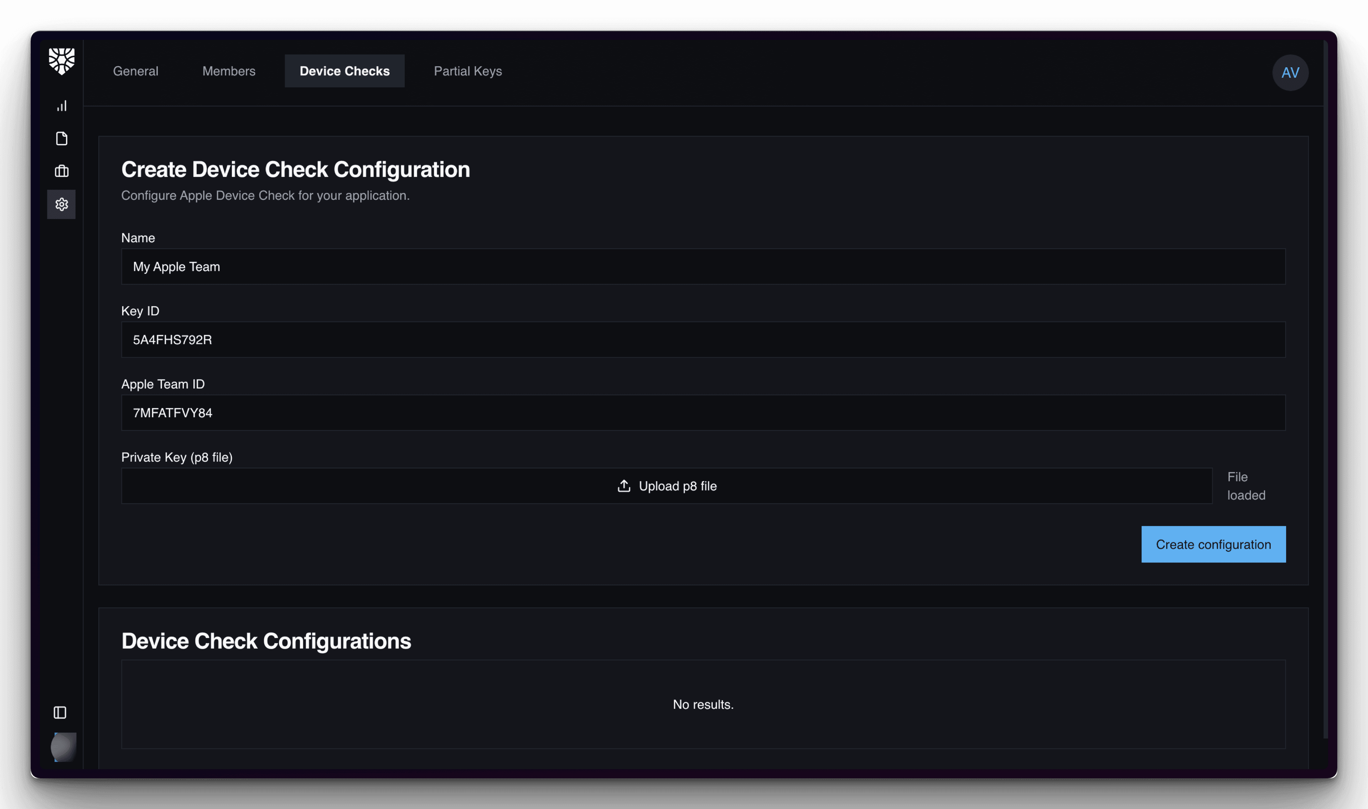
Task: Select the document icon in the sidebar
Action: click(61, 139)
